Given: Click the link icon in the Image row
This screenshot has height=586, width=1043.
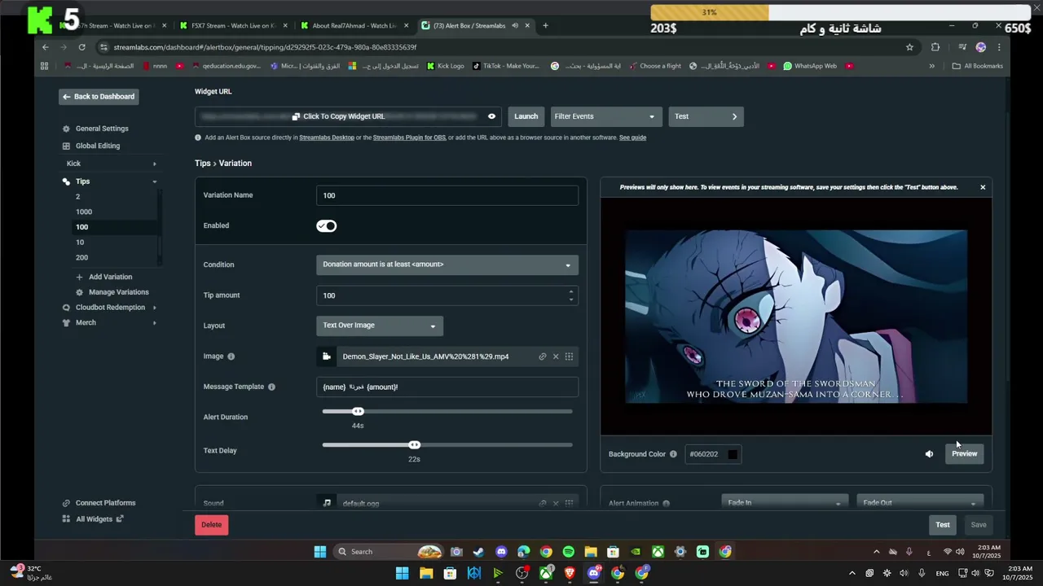Looking at the screenshot, I should point(542,356).
